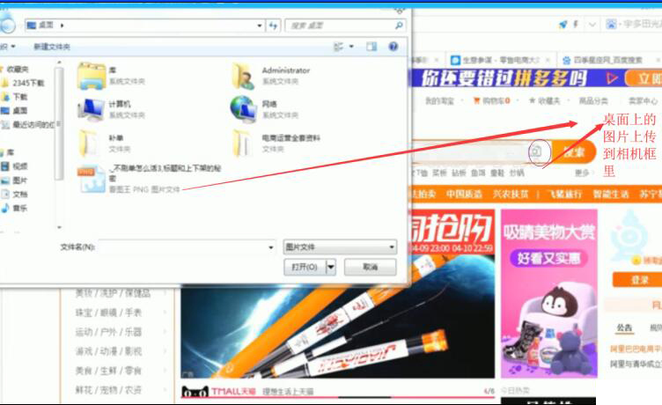Expand the arrow next to 打开 button
Screen dimensions: 662x405
point(331,267)
